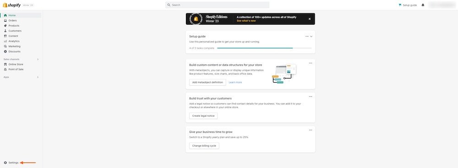
Task: Dismiss the Shopify Editions banner
Action: coord(310,19)
